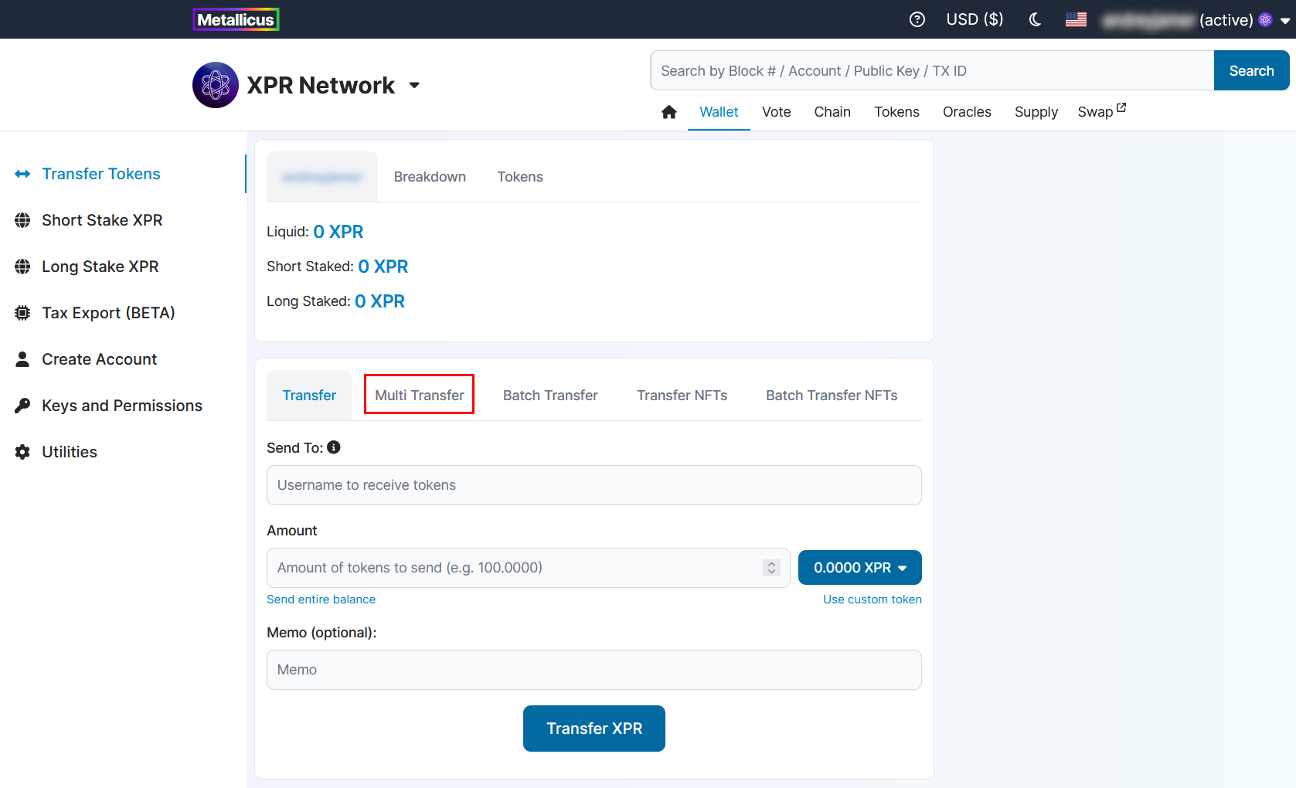Click the Send entire balance link
Image resolution: width=1296 pixels, height=788 pixels.
coord(321,599)
